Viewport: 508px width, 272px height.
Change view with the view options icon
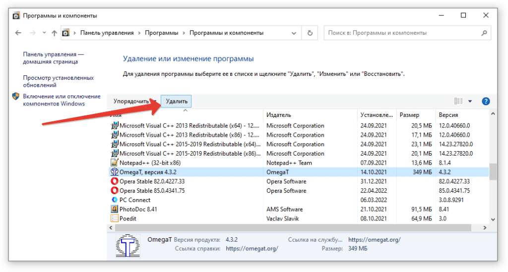click(458, 101)
